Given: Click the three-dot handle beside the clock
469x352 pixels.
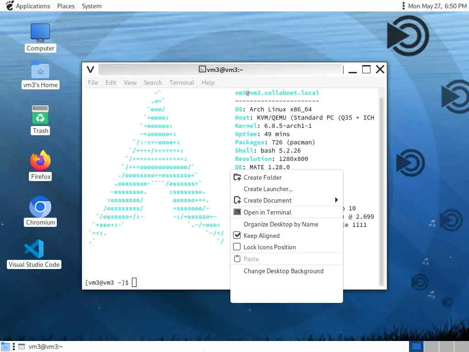Looking at the screenshot, I should [404, 6].
